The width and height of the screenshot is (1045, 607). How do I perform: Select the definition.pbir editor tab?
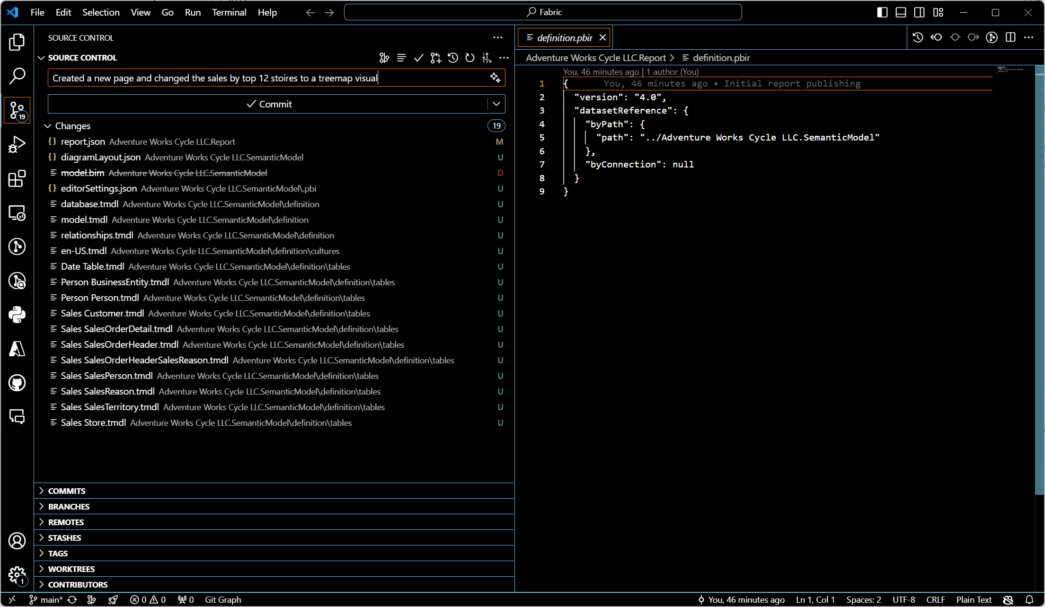click(564, 38)
